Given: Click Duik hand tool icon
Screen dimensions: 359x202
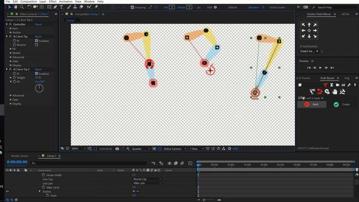Looking at the screenshot, I should click(335, 91).
